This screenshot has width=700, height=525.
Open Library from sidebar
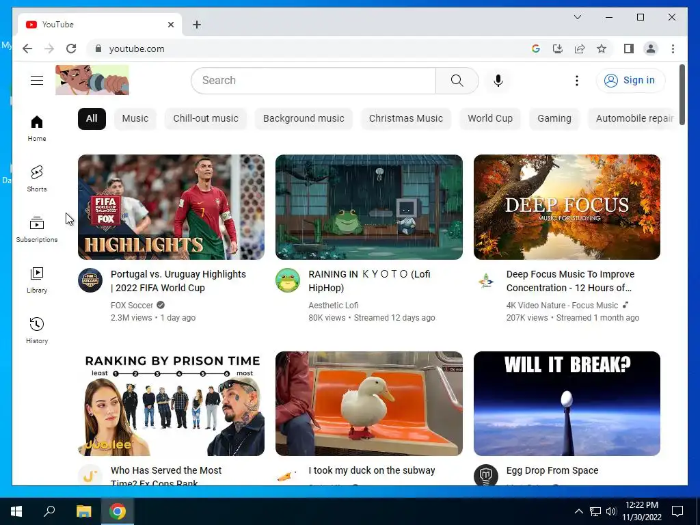click(x=37, y=280)
